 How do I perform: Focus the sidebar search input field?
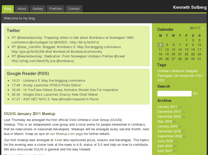pyautogui.click(x=175, y=94)
